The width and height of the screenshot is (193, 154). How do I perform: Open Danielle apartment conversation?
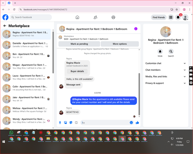point(26,45)
